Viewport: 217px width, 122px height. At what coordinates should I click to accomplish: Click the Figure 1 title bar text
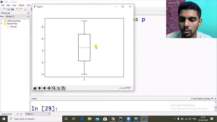(40, 7)
